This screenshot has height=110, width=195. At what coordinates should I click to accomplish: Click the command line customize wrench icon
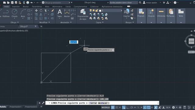tap(43, 103)
